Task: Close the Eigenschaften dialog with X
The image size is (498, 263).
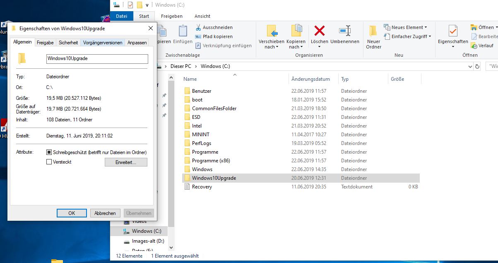Action: coord(150,28)
